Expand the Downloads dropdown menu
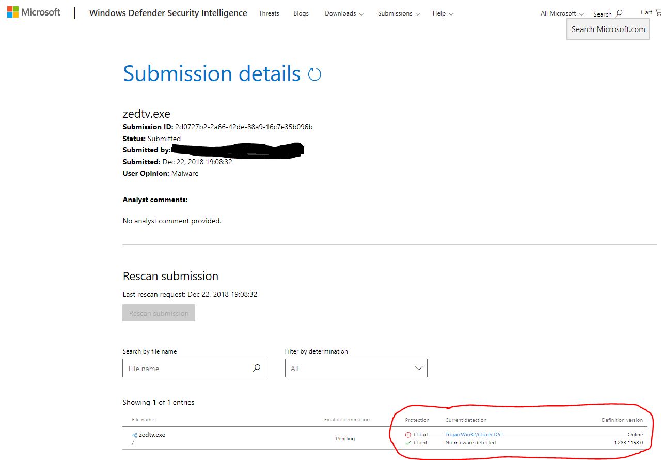The image size is (661, 460). [344, 13]
